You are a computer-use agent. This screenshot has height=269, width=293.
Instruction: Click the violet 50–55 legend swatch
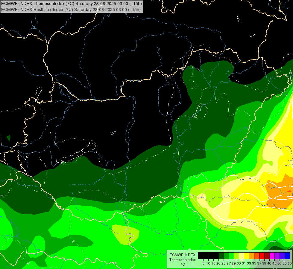click(282, 256)
